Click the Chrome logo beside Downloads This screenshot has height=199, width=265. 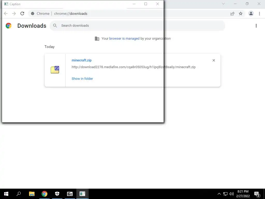point(9,26)
